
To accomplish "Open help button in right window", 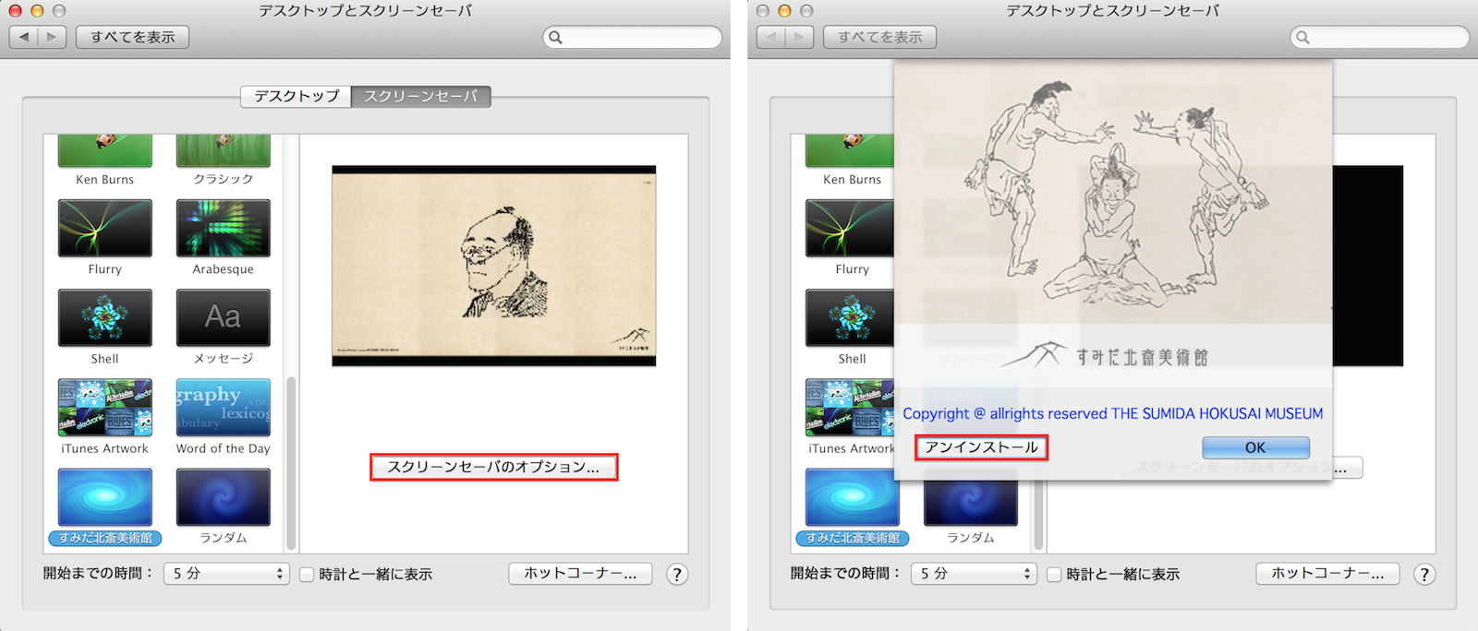I will pyautogui.click(x=1424, y=575).
